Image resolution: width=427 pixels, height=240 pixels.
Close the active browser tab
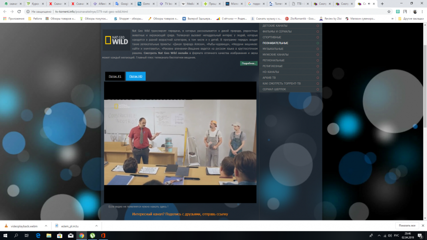373,4
